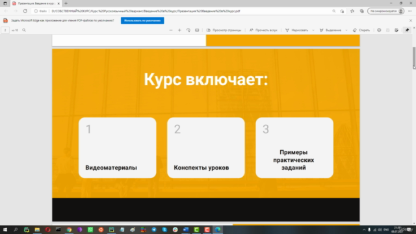The height and width of the screenshot is (234, 416).
Task: Toggle the pin toolbar icon
Action: [408, 31]
